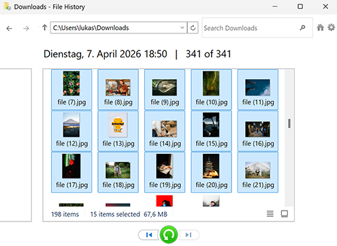Click the search magnifier icon
The width and height of the screenshot is (337, 246).
tap(302, 28)
